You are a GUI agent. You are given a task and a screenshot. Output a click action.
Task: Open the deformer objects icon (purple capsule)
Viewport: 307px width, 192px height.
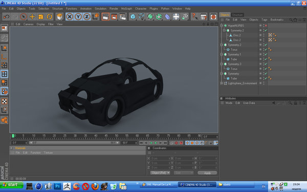click(x=167, y=17)
